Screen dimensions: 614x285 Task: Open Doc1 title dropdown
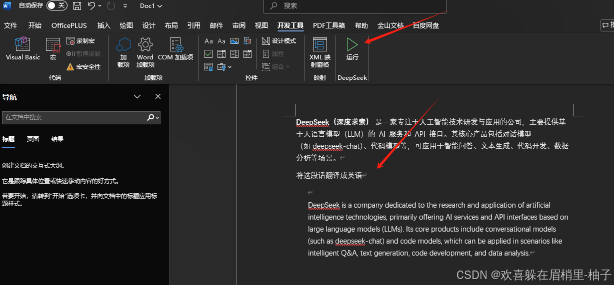click(x=151, y=6)
